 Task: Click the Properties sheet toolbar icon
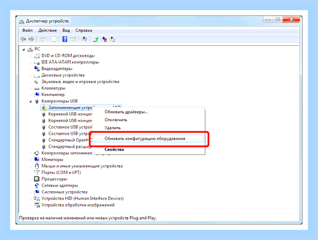53,39
